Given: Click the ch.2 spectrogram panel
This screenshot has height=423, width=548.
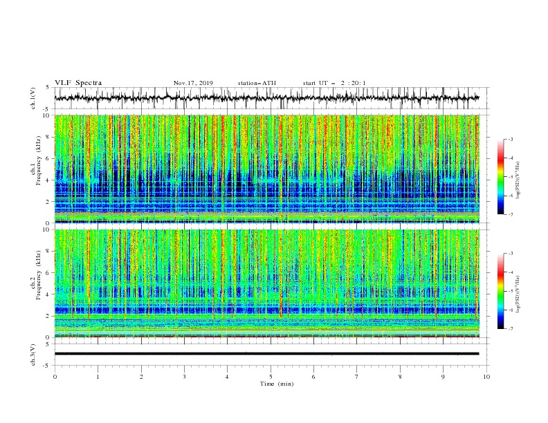Looking at the screenshot, I should 267,283.
